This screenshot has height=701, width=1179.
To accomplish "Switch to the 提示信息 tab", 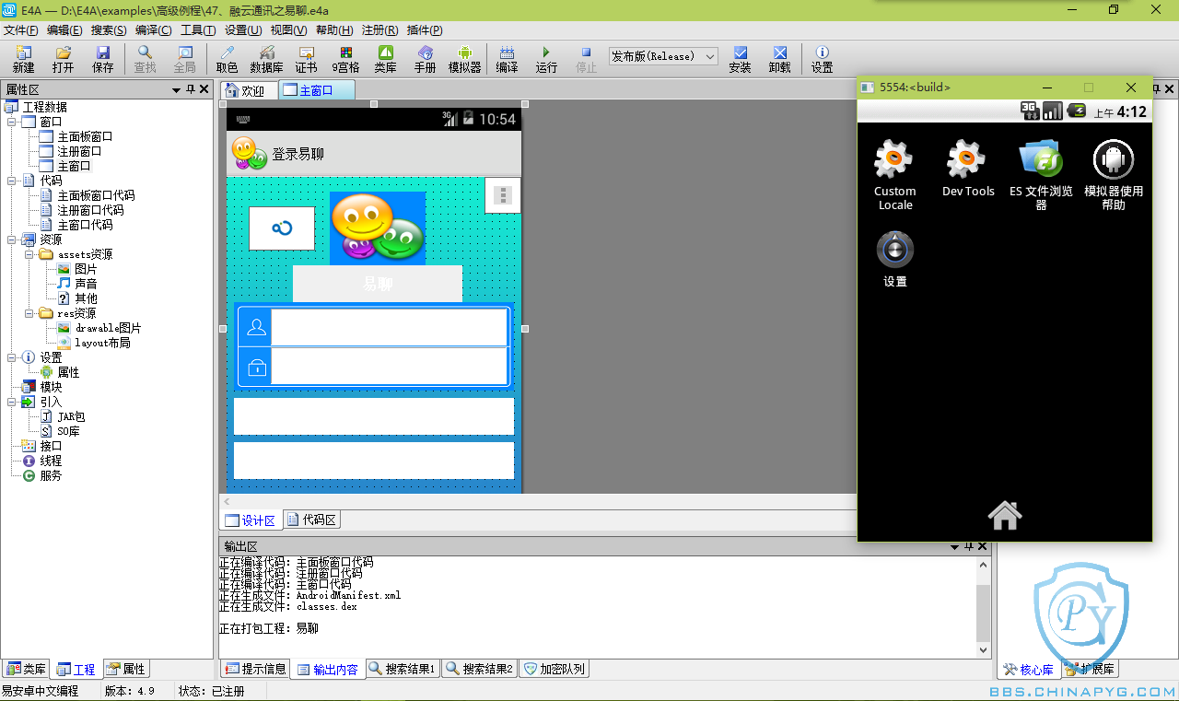I will pos(255,669).
